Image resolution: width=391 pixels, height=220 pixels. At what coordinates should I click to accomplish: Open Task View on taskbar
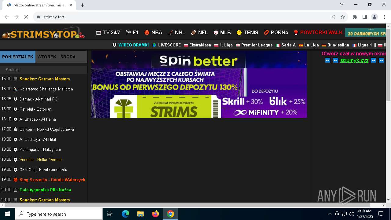pyautogui.click(x=110, y=214)
